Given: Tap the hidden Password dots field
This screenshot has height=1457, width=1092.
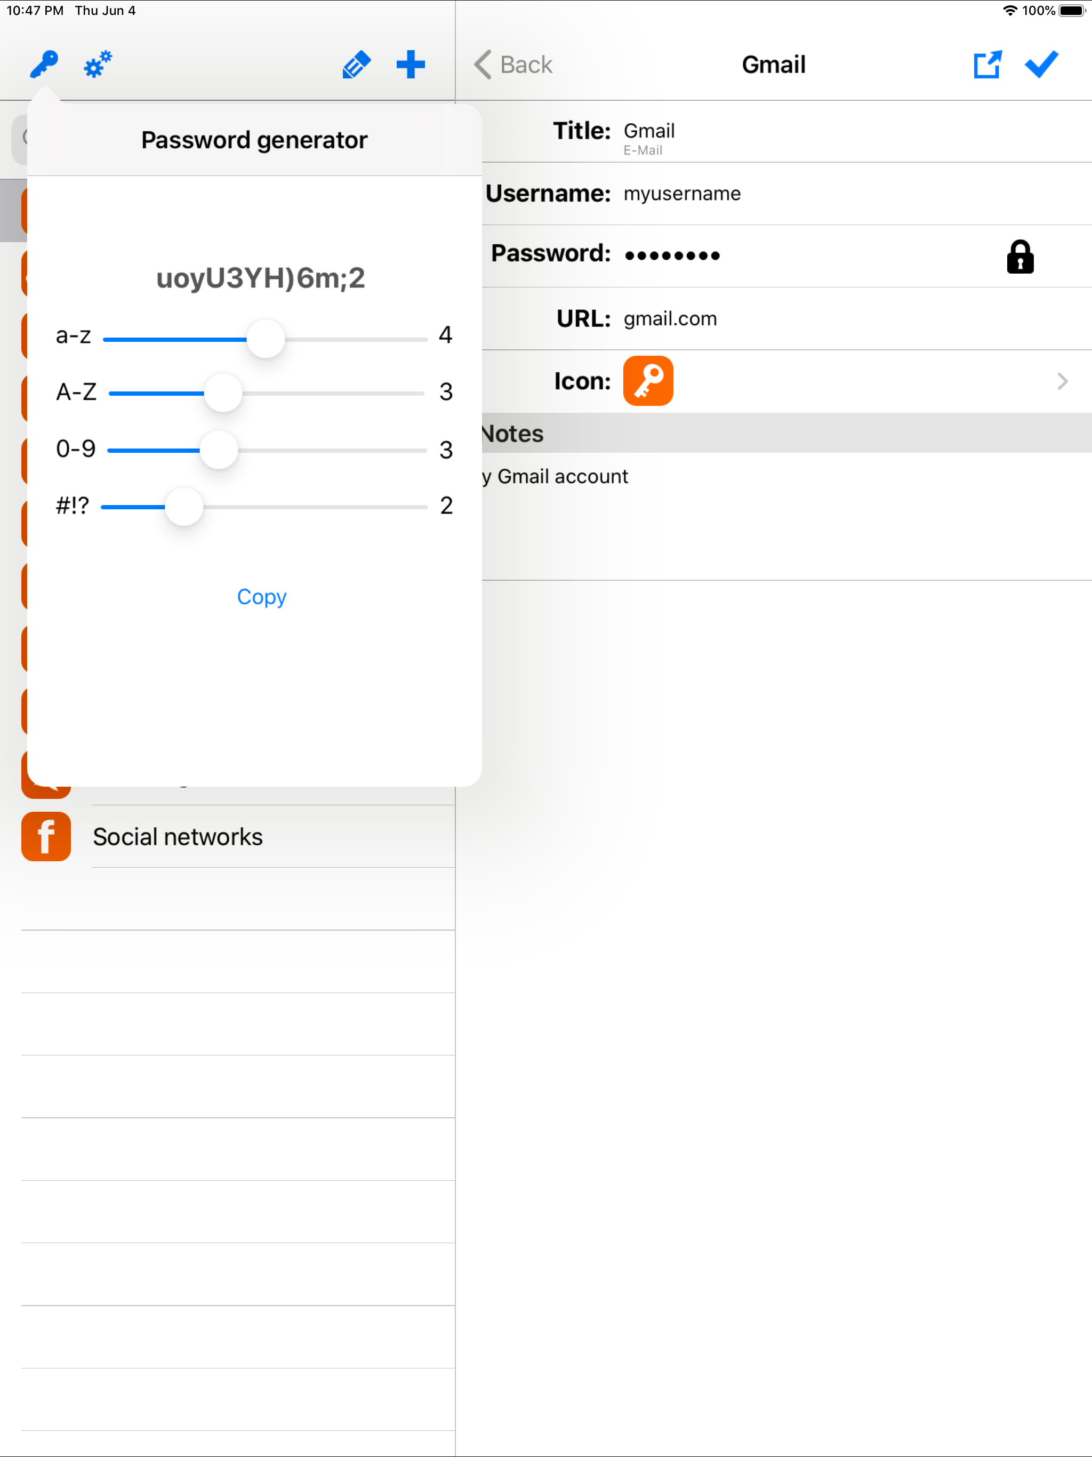Looking at the screenshot, I should [672, 255].
